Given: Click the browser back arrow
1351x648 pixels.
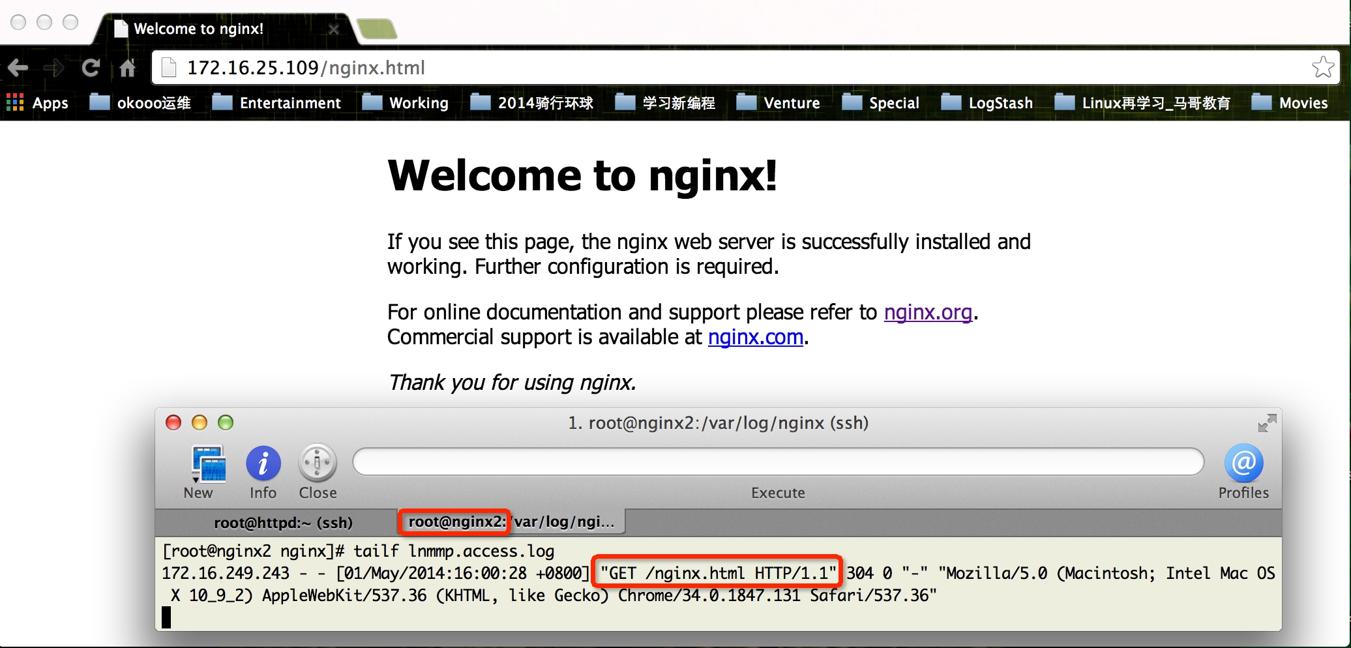Looking at the screenshot, I should pyautogui.click(x=18, y=67).
